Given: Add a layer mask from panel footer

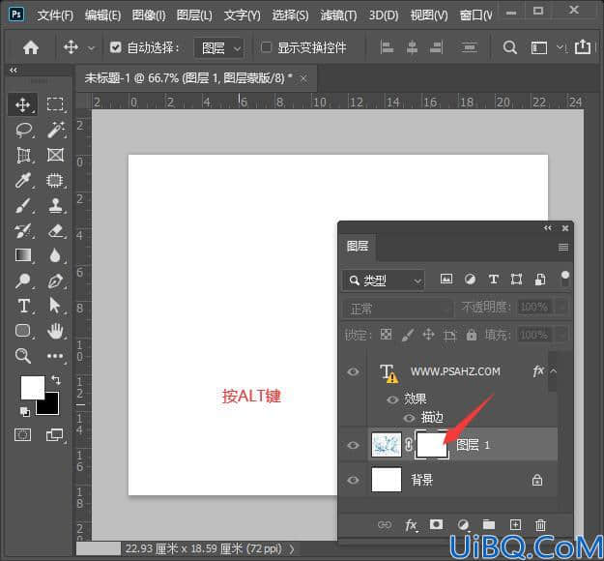Looking at the screenshot, I should click(436, 524).
